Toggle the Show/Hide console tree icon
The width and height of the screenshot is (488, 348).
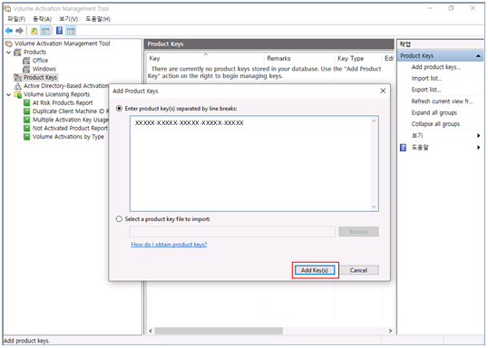coord(45,31)
